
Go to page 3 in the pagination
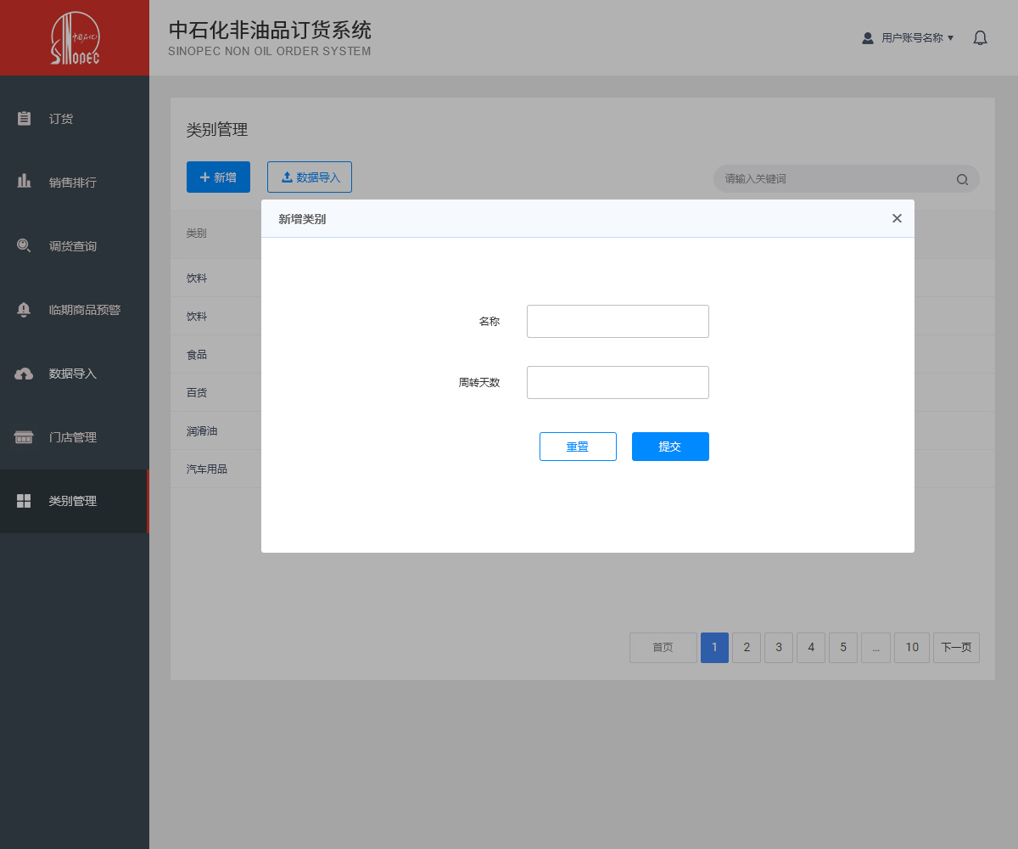point(778,647)
